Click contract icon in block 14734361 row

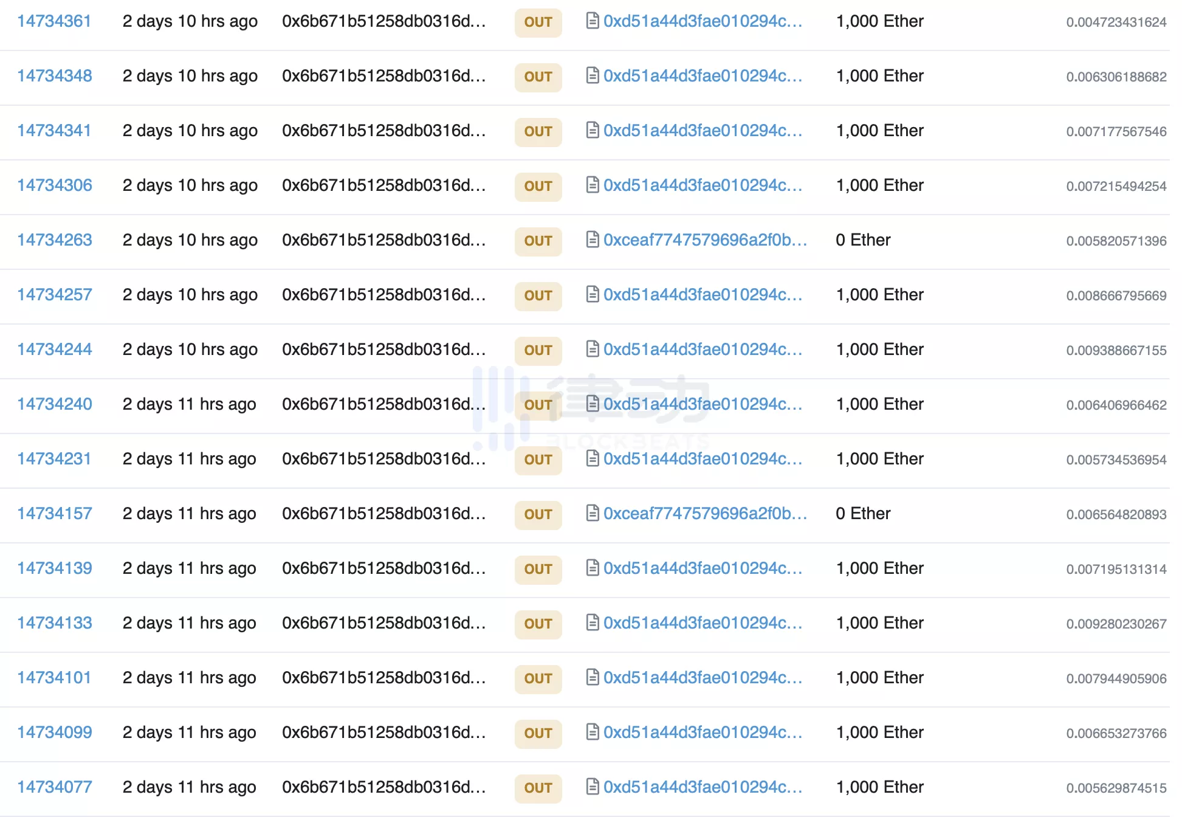point(592,21)
